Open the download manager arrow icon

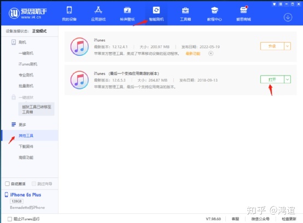pos(288,17)
